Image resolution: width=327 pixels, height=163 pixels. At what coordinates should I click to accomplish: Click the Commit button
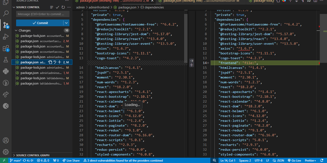(x=40, y=23)
